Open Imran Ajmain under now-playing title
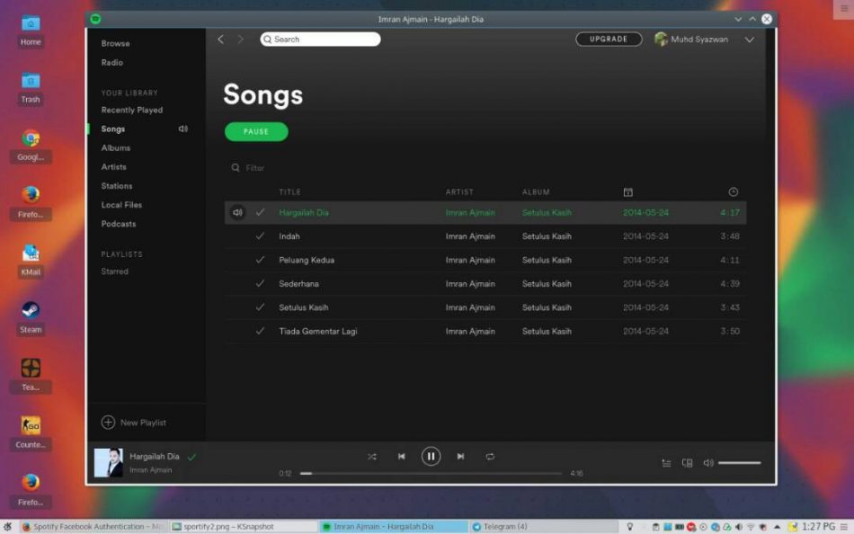The width and height of the screenshot is (854, 534). coord(150,469)
